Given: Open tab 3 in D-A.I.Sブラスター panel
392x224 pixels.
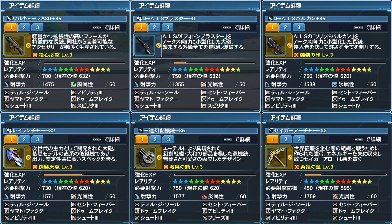Looking at the screenshot, I should (168, 27).
